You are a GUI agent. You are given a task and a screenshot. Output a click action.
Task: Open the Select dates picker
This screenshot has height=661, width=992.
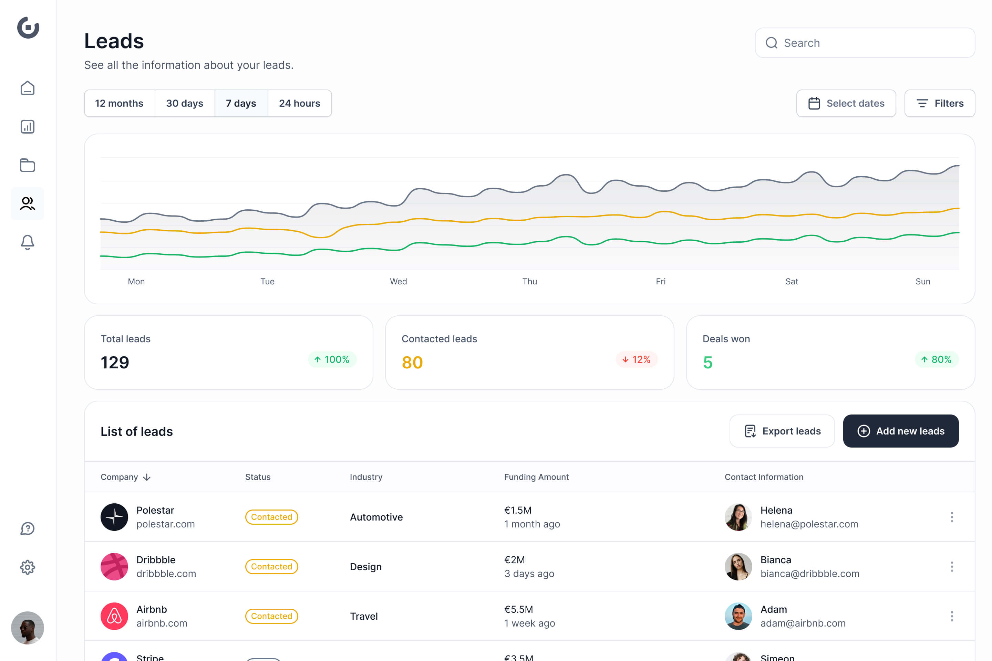(x=846, y=103)
